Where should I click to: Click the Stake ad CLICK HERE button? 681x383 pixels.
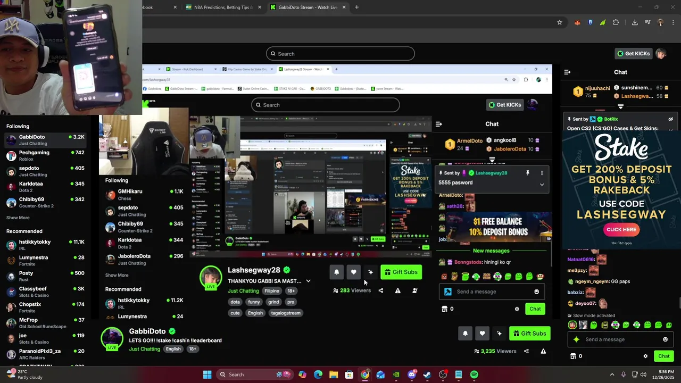coord(621,230)
